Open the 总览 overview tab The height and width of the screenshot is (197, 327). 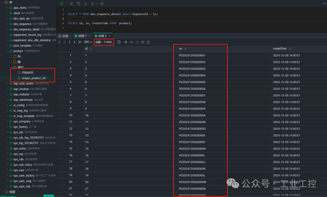click(63, 36)
